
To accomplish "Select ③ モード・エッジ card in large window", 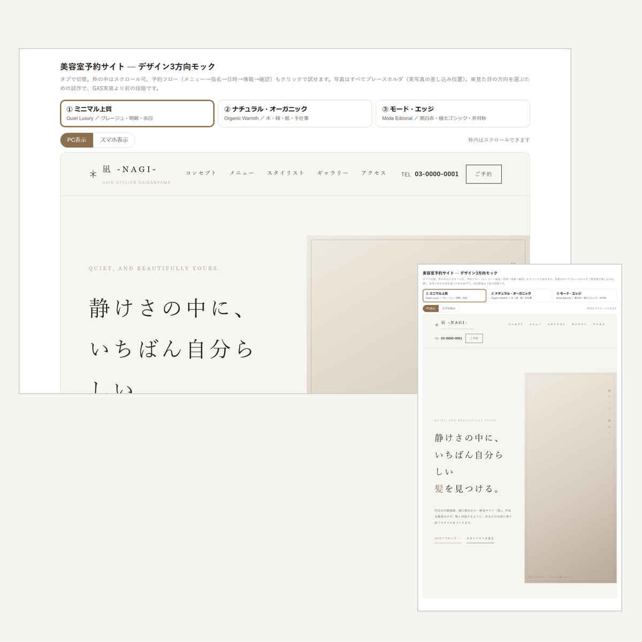I will (453, 113).
